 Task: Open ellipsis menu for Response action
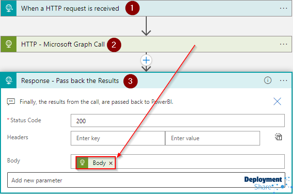283,81
